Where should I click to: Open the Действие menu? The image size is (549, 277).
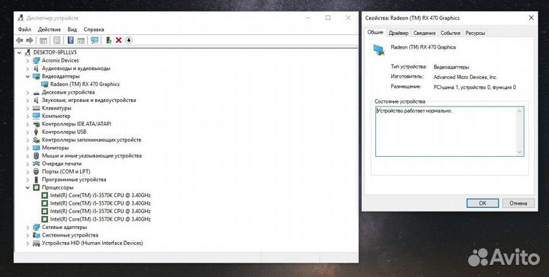point(50,30)
